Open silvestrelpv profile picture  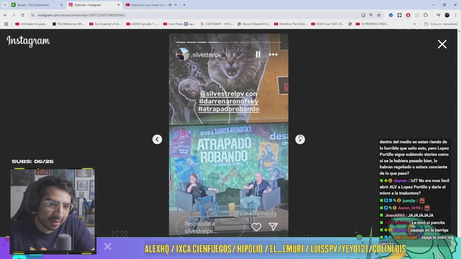pos(183,55)
